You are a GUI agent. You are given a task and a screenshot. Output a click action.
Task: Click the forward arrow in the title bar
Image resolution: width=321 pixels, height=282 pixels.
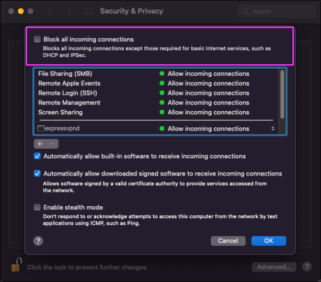point(68,11)
